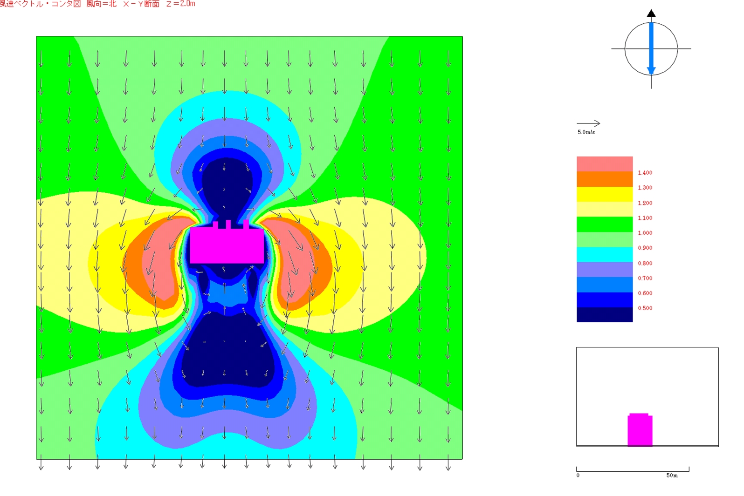Click the darkest navy swatch at the legend bottom
The image size is (744, 496).
[x=604, y=315]
